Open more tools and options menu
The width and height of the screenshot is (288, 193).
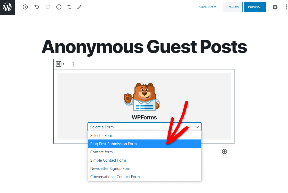point(286,7)
